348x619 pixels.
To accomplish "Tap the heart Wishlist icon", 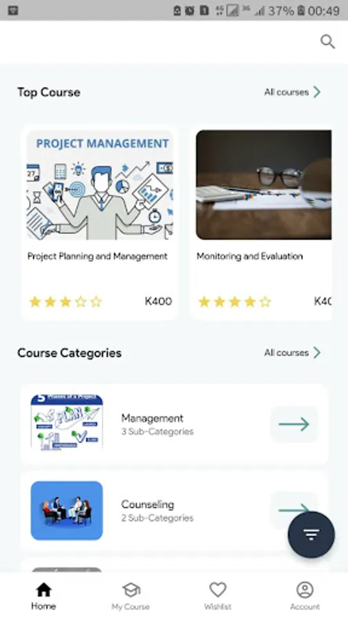I will [x=218, y=590].
